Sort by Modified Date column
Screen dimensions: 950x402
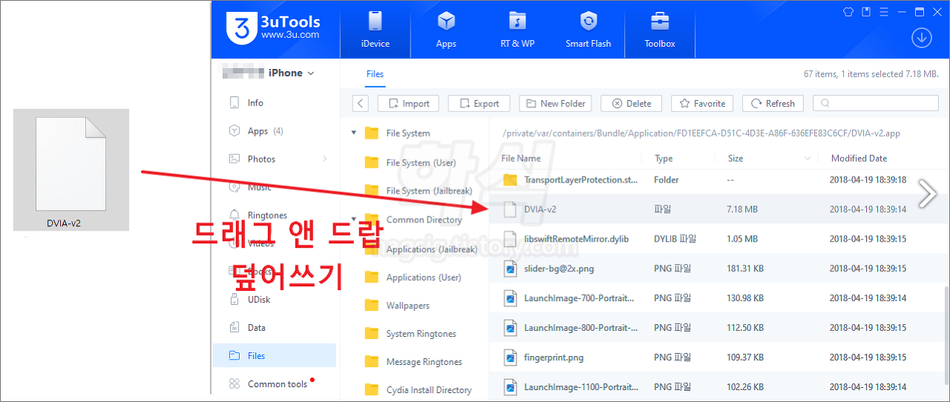point(859,158)
